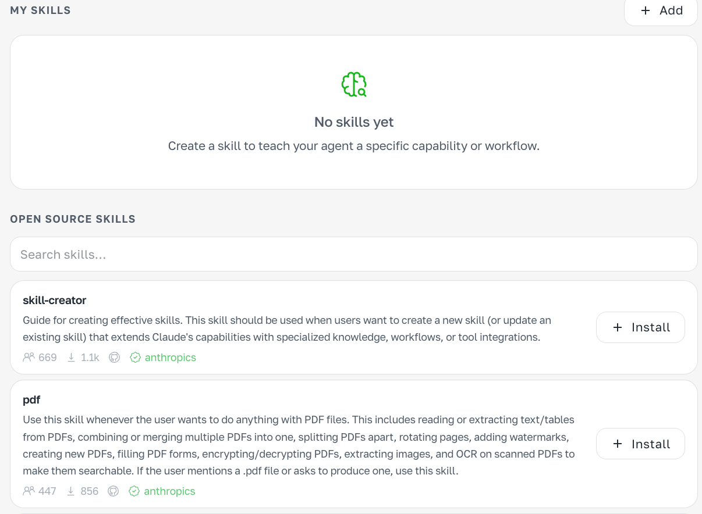Viewport: 702px width, 514px height.
Task: Select the pdf skill title
Action: coord(31,400)
